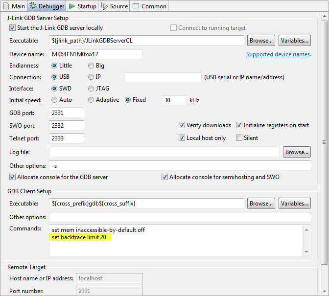
Task: Click the Port number field
Action: tap(109, 291)
